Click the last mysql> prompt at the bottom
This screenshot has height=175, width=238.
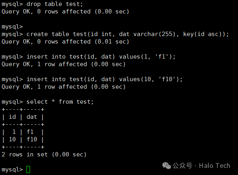(12, 169)
